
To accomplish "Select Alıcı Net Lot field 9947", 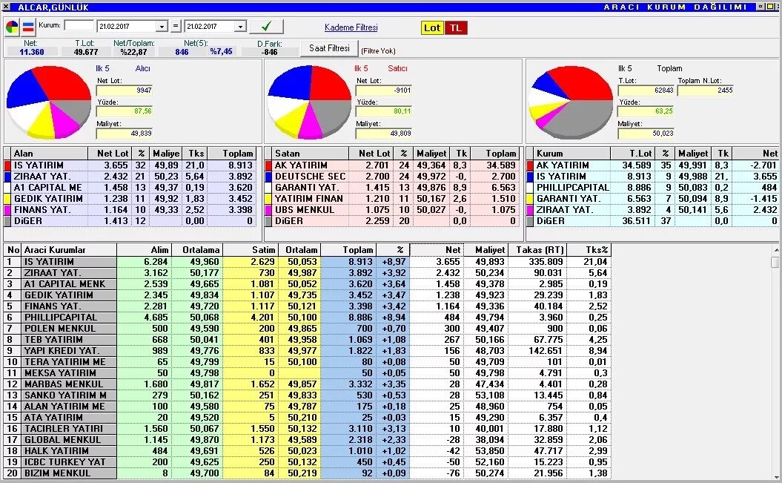I will point(125,91).
